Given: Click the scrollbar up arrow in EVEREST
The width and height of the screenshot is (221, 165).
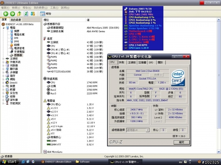Looking at the screenshot, I should (x=219, y=20).
